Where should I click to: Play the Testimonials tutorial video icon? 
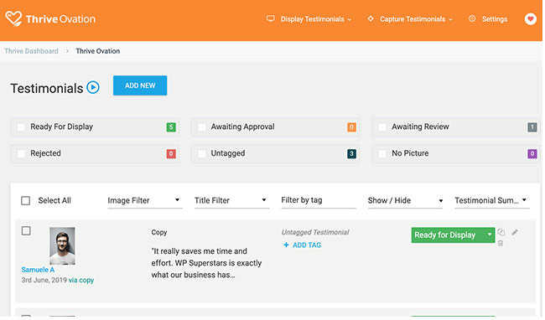93,87
